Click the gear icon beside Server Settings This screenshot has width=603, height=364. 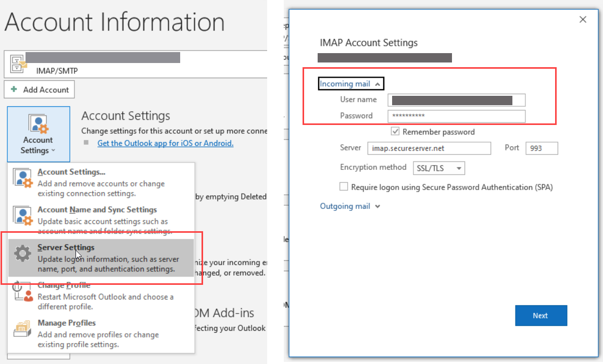tap(23, 253)
